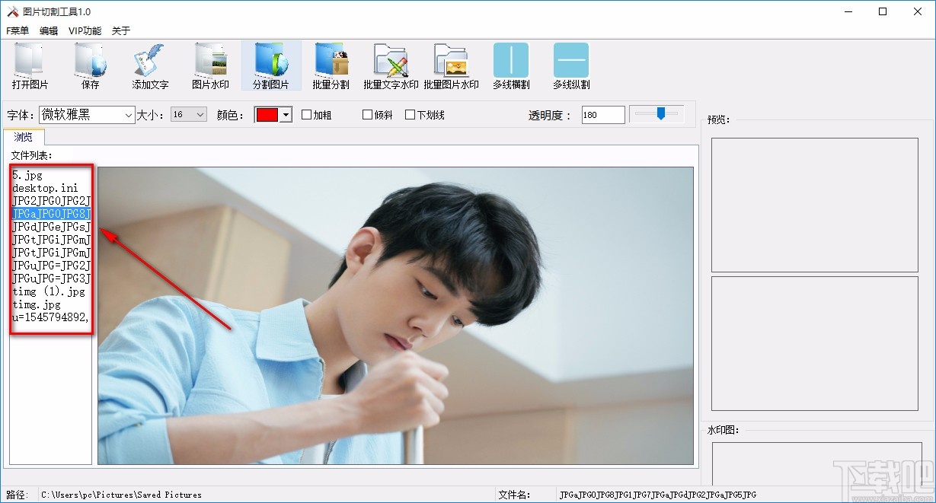This screenshot has width=936, height=503.
Task: Select the 多线横割 horizontal cut tool
Action: pyautogui.click(x=510, y=66)
